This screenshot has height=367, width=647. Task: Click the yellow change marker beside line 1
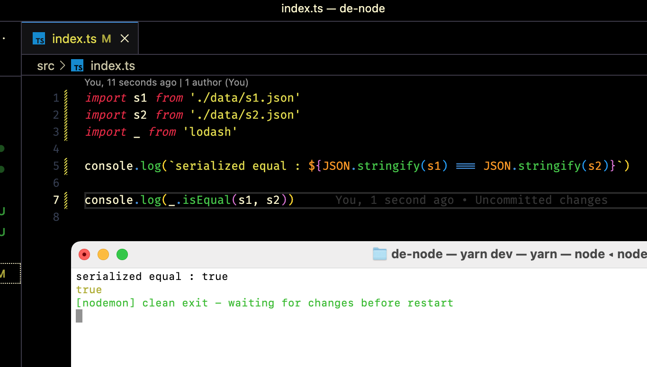(66, 98)
